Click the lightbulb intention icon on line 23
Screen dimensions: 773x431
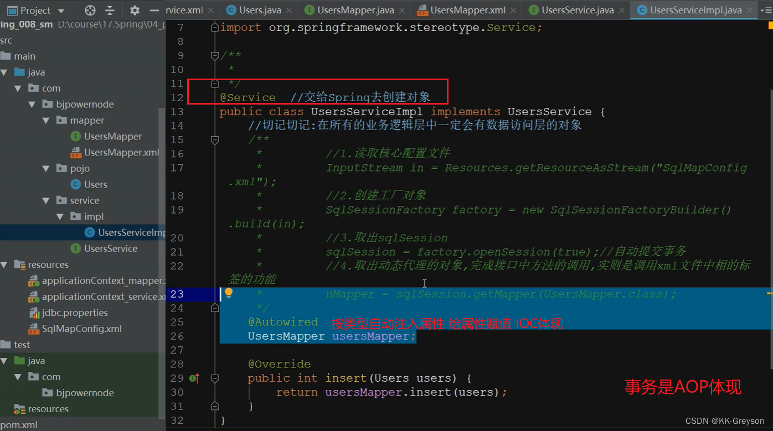tap(228, 293)
